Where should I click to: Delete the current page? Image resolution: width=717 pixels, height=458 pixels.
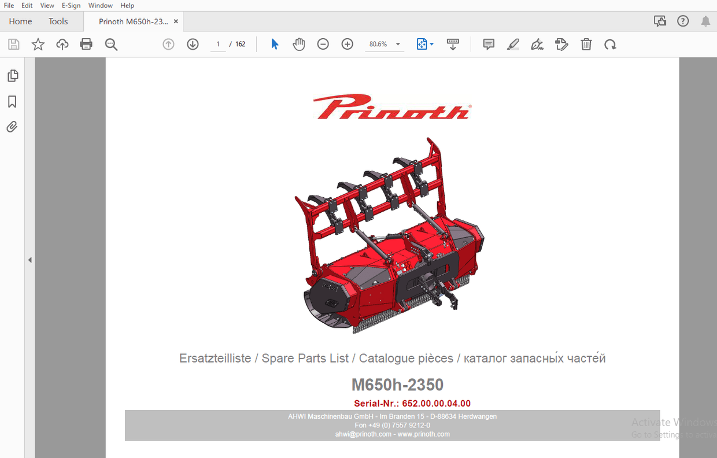(x=586, y=44)
